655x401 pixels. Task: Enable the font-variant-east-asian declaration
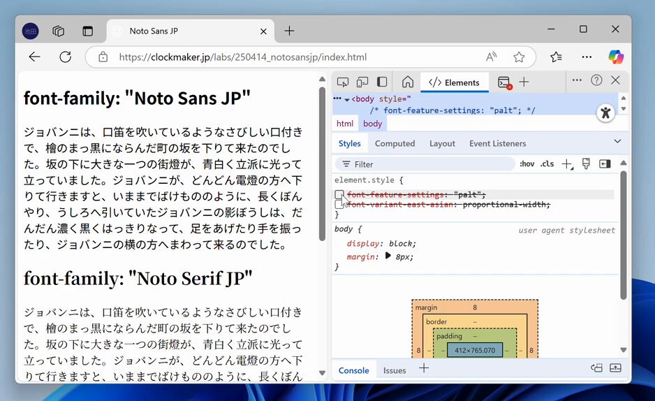coord(339,204)
